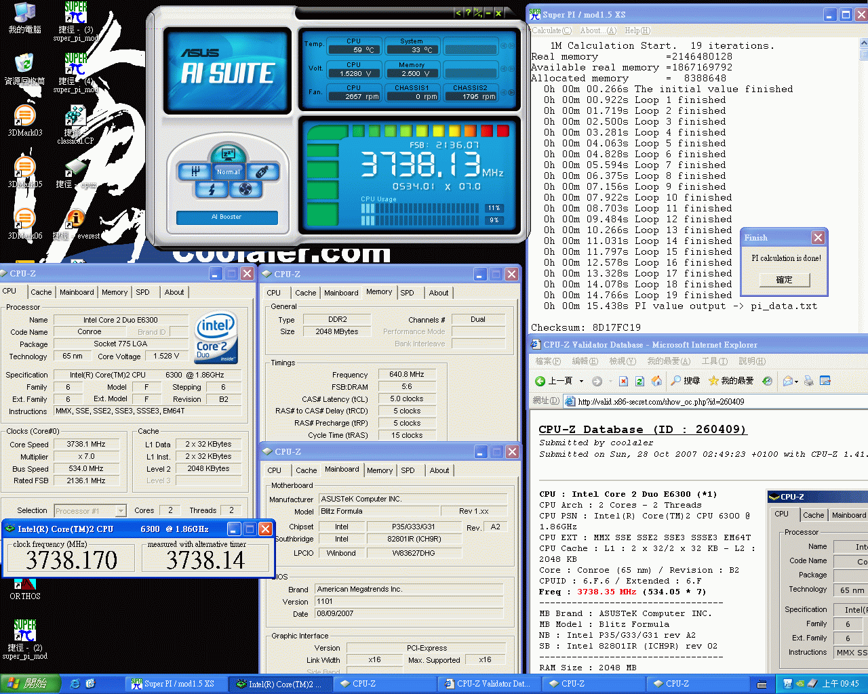Click AI Booster button in AI Suite
This screenshot has width=868, height=694.
(x=227, y=217)
